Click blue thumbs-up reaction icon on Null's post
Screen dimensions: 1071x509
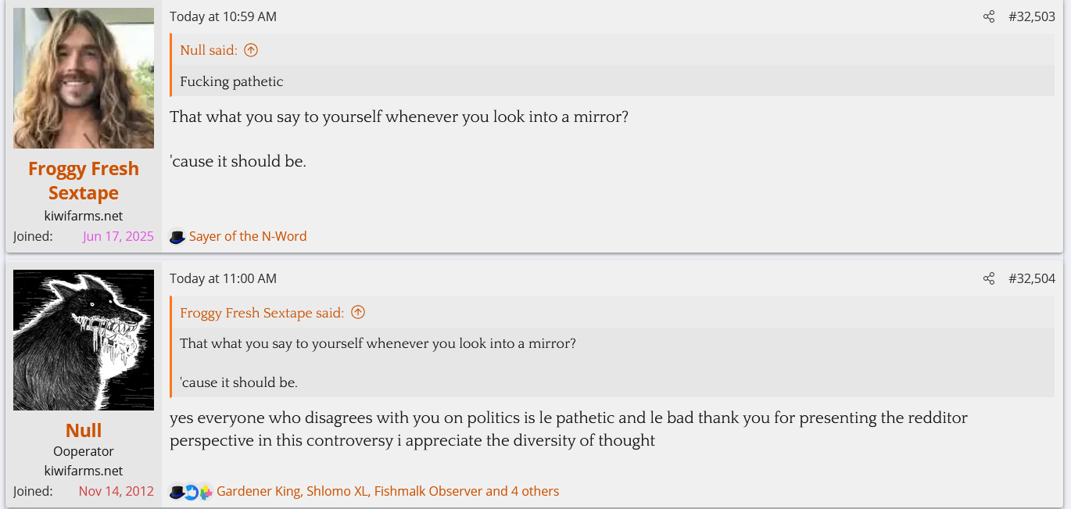tap(191, 492)
